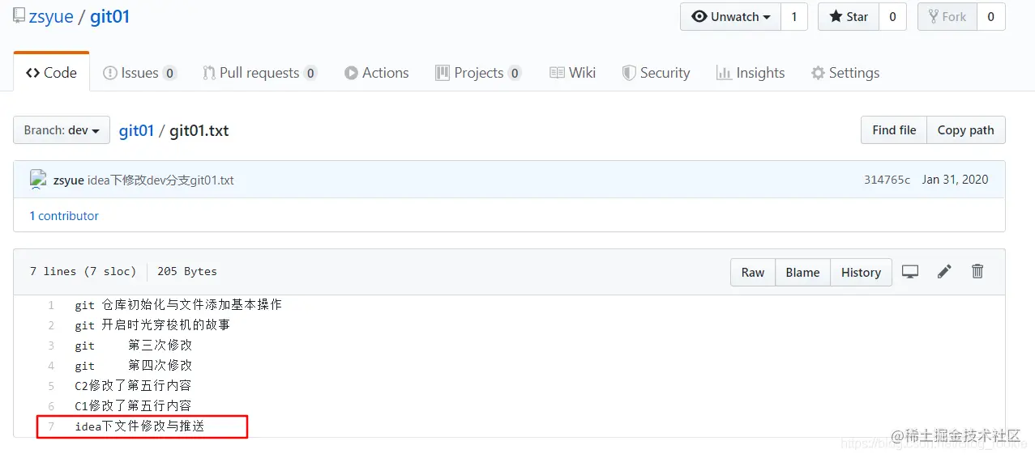Select the Code tab
Viewport: 1035px width, 458px height.
click(51, 73)
